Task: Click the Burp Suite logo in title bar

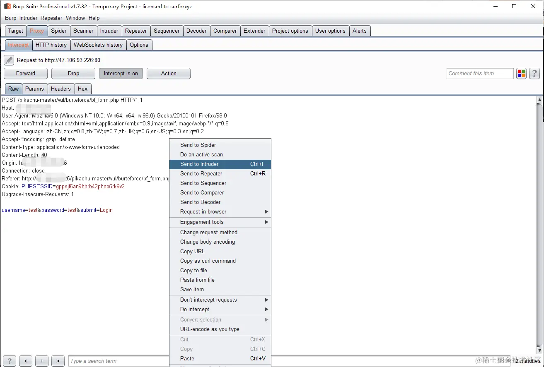Action: (x=7, y=6)
